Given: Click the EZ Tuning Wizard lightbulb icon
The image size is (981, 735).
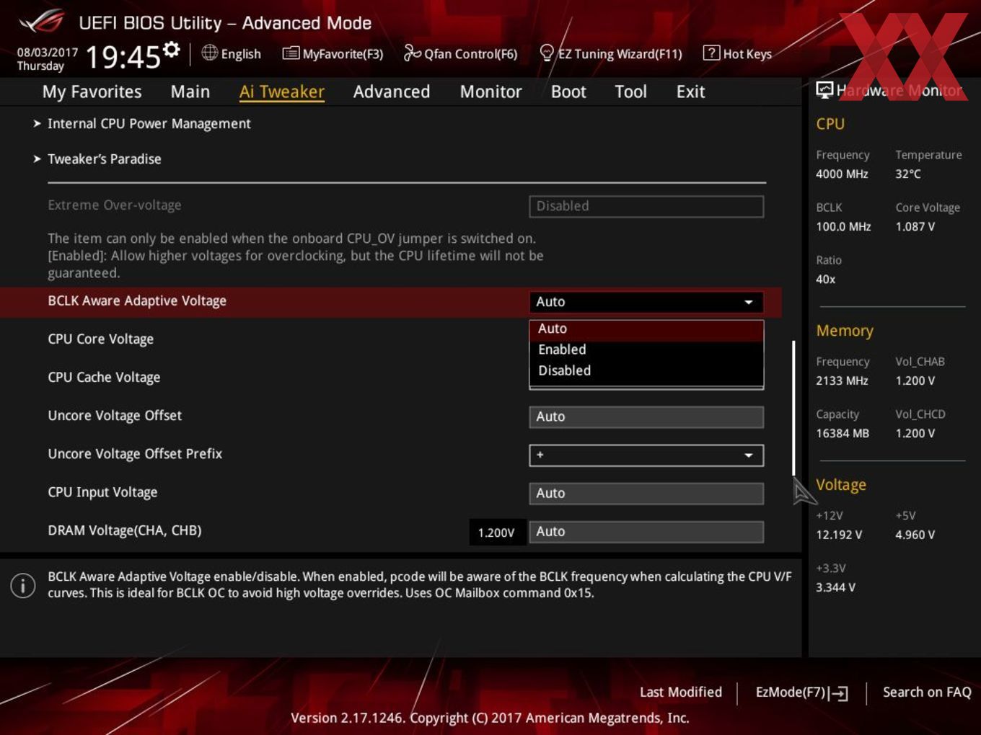Looking at the screenshot, I should click(x=547, y=53).
